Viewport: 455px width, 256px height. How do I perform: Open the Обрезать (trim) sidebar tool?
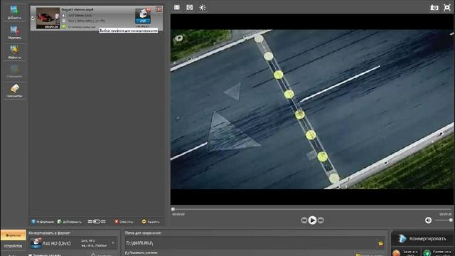click(14, 32)
